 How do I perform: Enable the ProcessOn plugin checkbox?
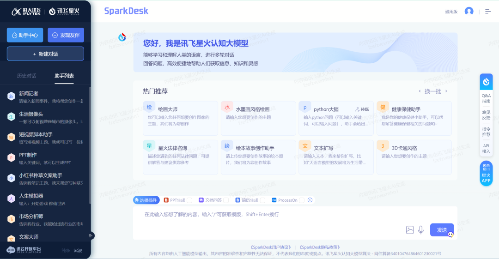(302, 200)
